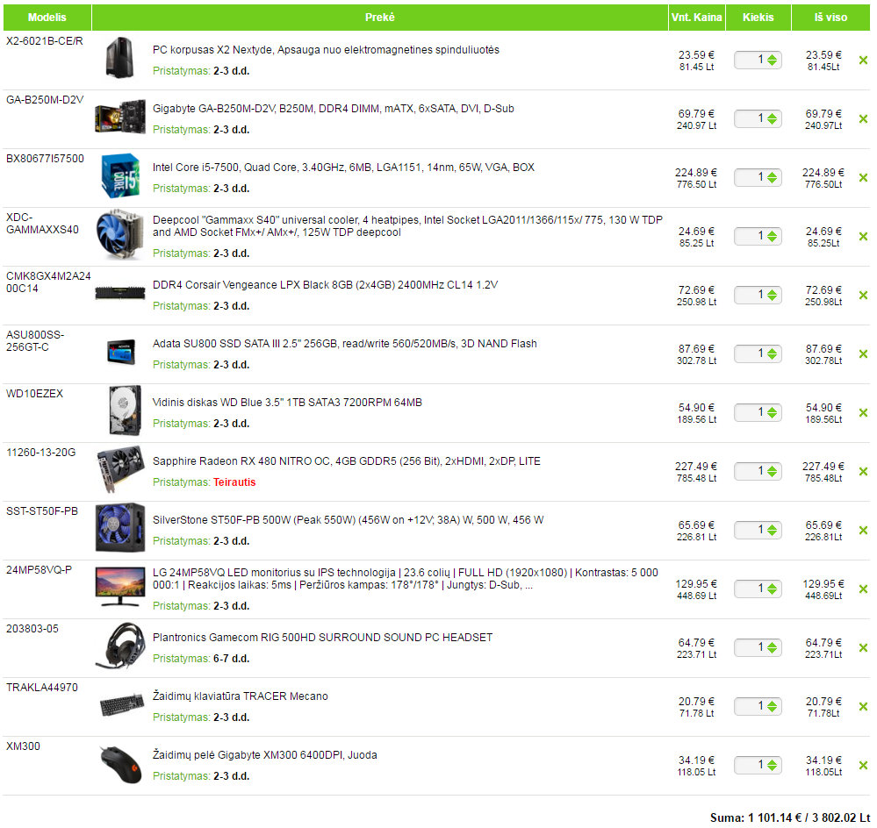Delete the Adata SU800 SSD from cart
This screenshot has height=828, width=877.
coord(863,354)
